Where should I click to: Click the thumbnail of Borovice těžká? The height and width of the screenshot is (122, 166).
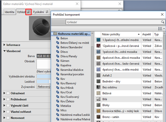(98, 111)
